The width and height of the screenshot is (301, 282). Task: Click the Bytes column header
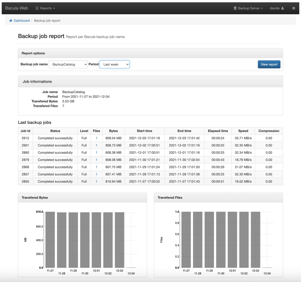pos(113,131)
